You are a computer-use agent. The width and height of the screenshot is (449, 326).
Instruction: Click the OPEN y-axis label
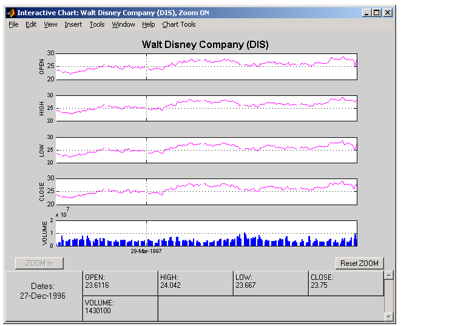click(42, 67)
